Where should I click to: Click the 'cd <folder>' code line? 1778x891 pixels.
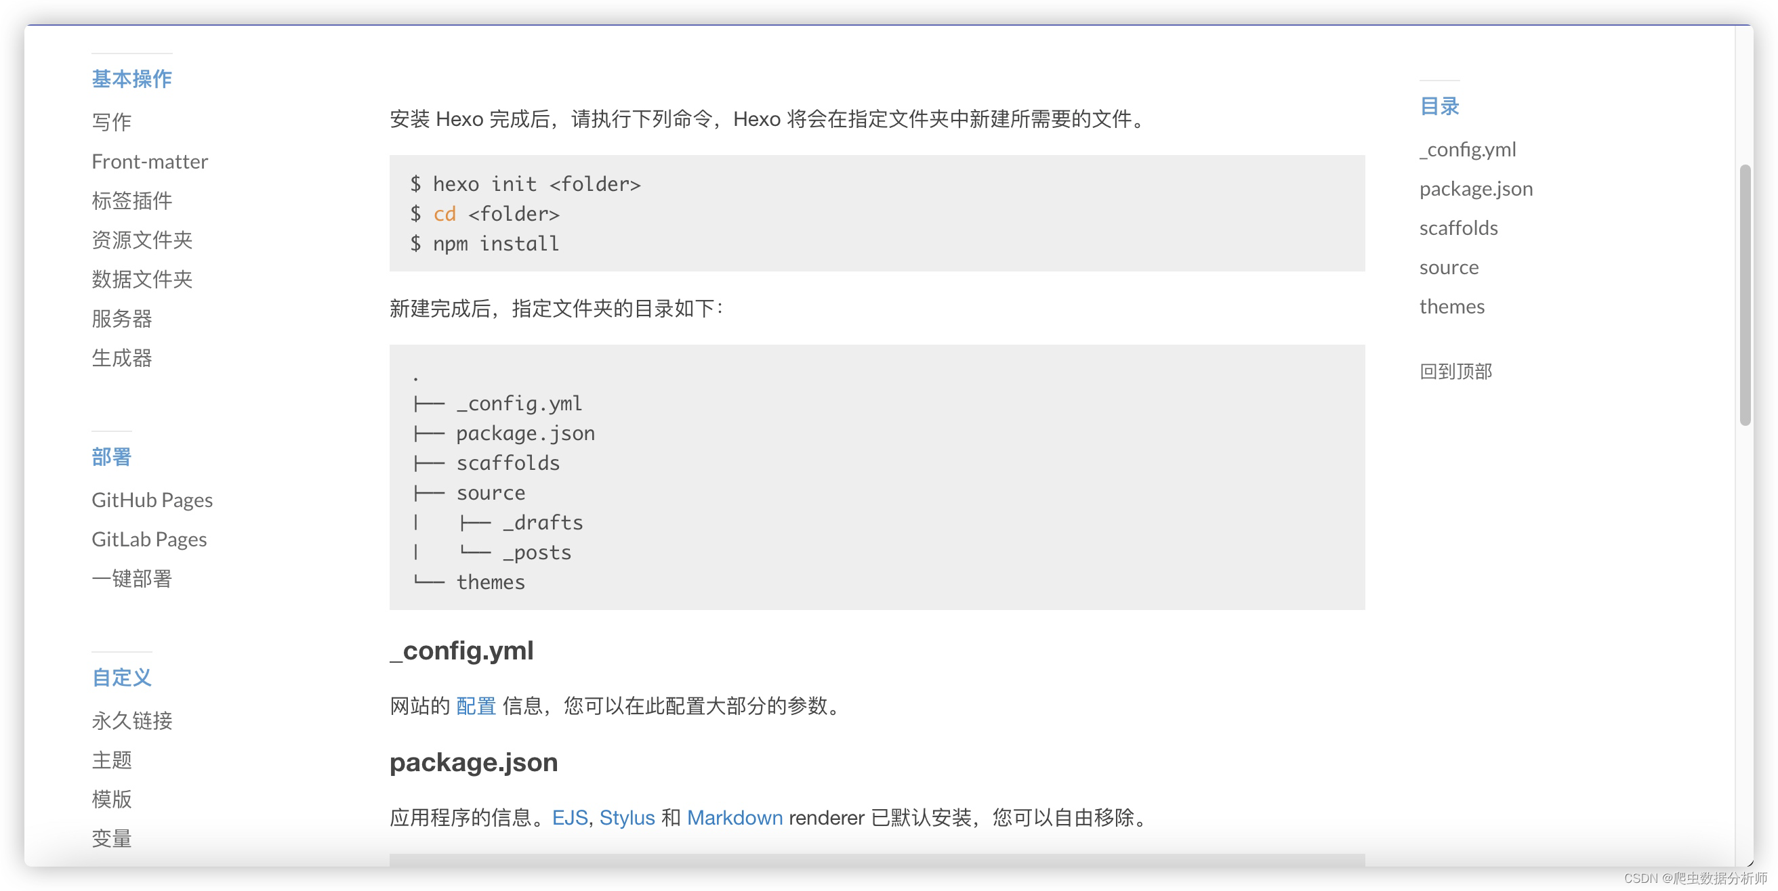tap(484, 214)
